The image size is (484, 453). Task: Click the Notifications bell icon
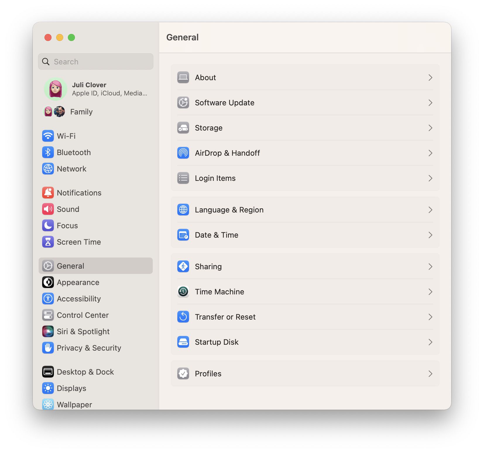[48, 193]
